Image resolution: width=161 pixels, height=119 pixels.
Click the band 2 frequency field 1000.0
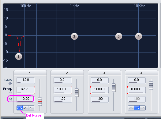62,90
